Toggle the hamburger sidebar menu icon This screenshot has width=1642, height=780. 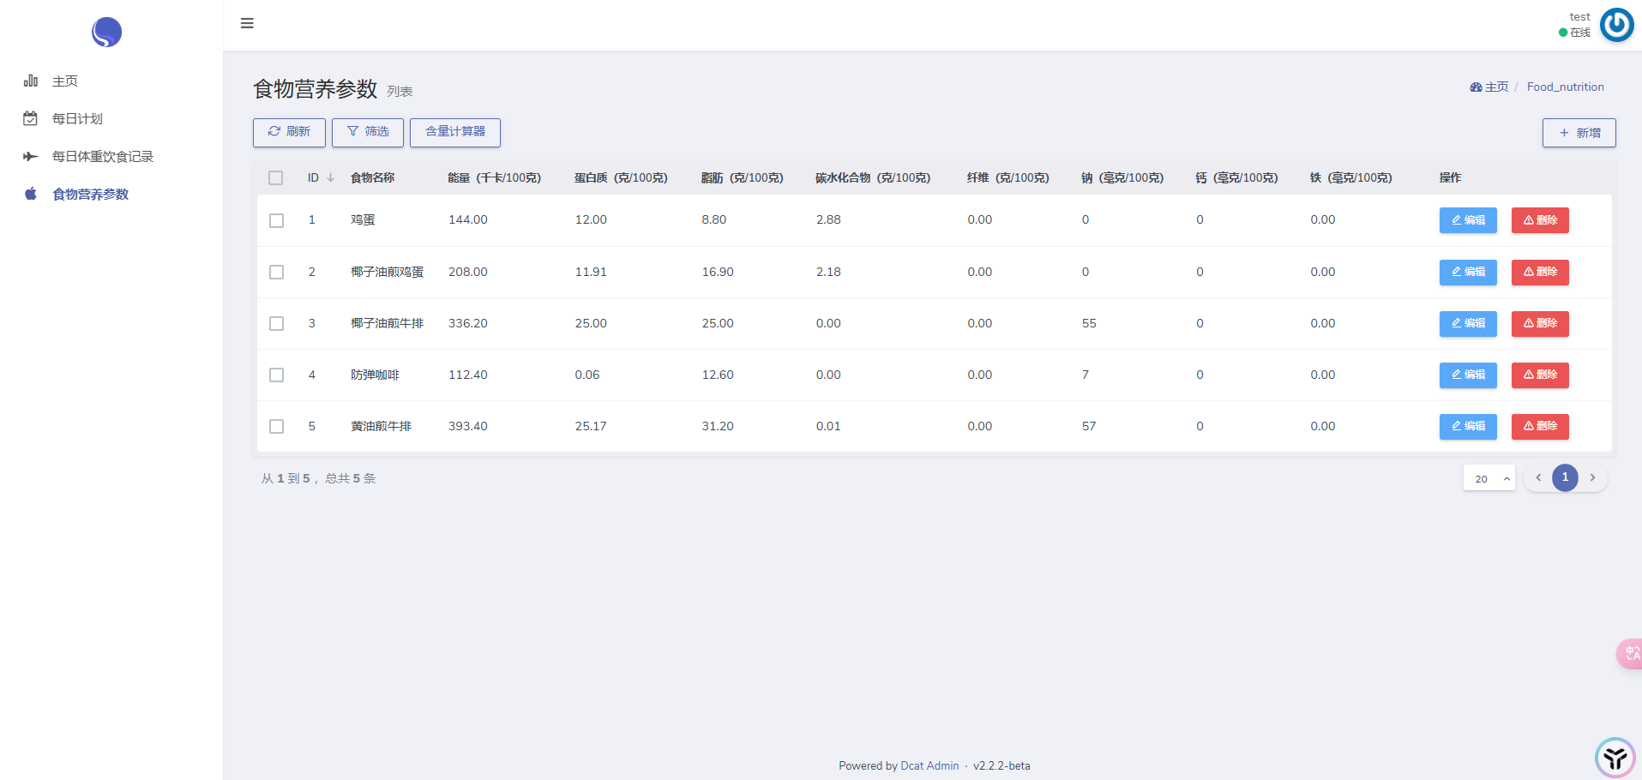[247, 23]
